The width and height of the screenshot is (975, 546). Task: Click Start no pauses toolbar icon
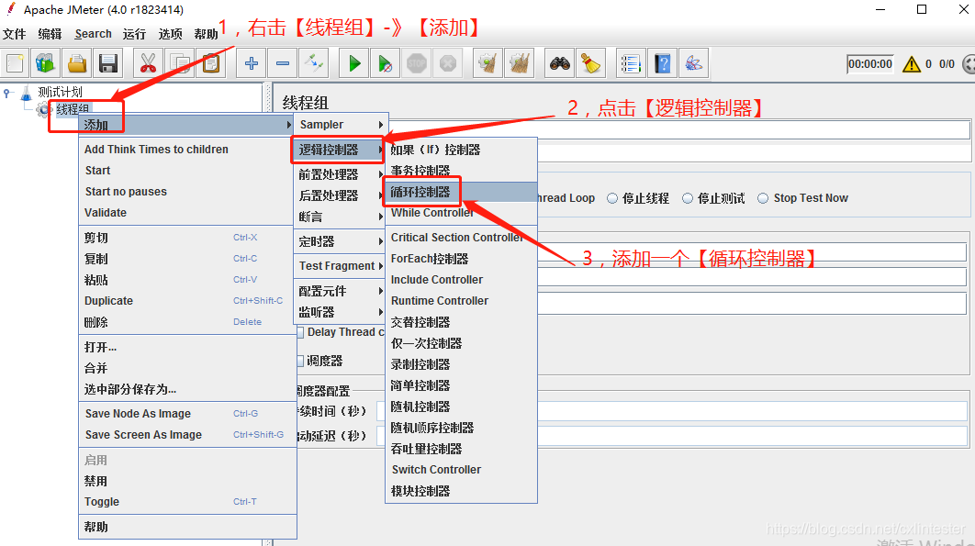[x=386, y=63]
